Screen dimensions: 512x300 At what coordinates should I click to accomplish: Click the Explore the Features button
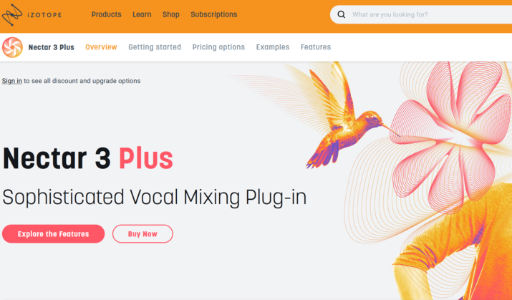tap(53, 233)
